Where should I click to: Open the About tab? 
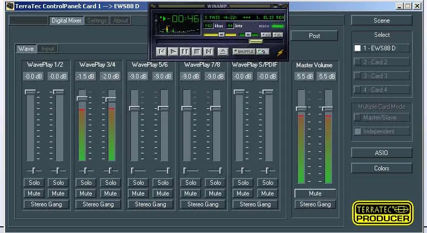121,21
